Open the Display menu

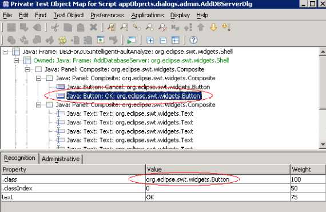180,15
